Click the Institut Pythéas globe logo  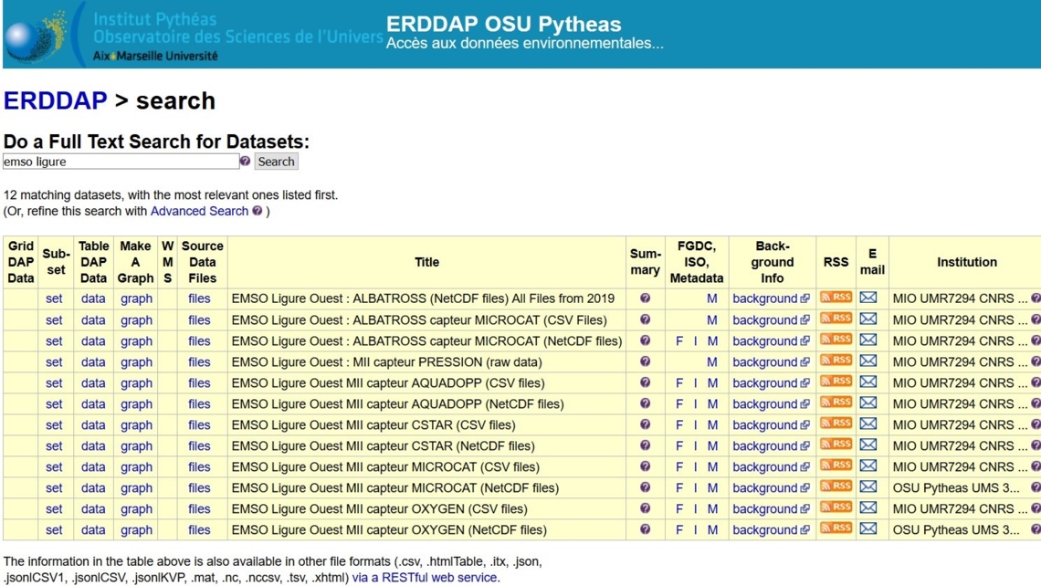(35, 37)
